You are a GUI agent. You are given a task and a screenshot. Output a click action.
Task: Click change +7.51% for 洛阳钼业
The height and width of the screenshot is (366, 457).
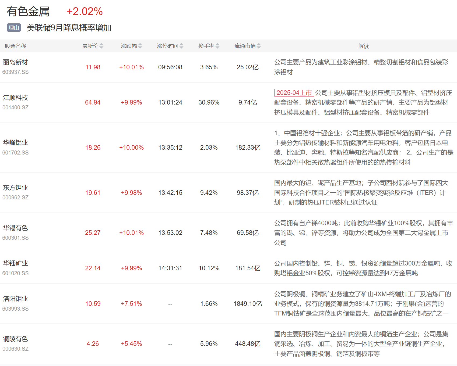[131, 304]
